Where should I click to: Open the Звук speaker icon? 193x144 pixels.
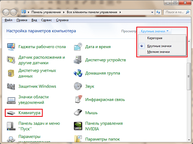pos(78,86)
